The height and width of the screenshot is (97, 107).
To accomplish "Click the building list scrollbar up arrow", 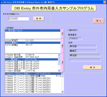I will coord(63,74).
